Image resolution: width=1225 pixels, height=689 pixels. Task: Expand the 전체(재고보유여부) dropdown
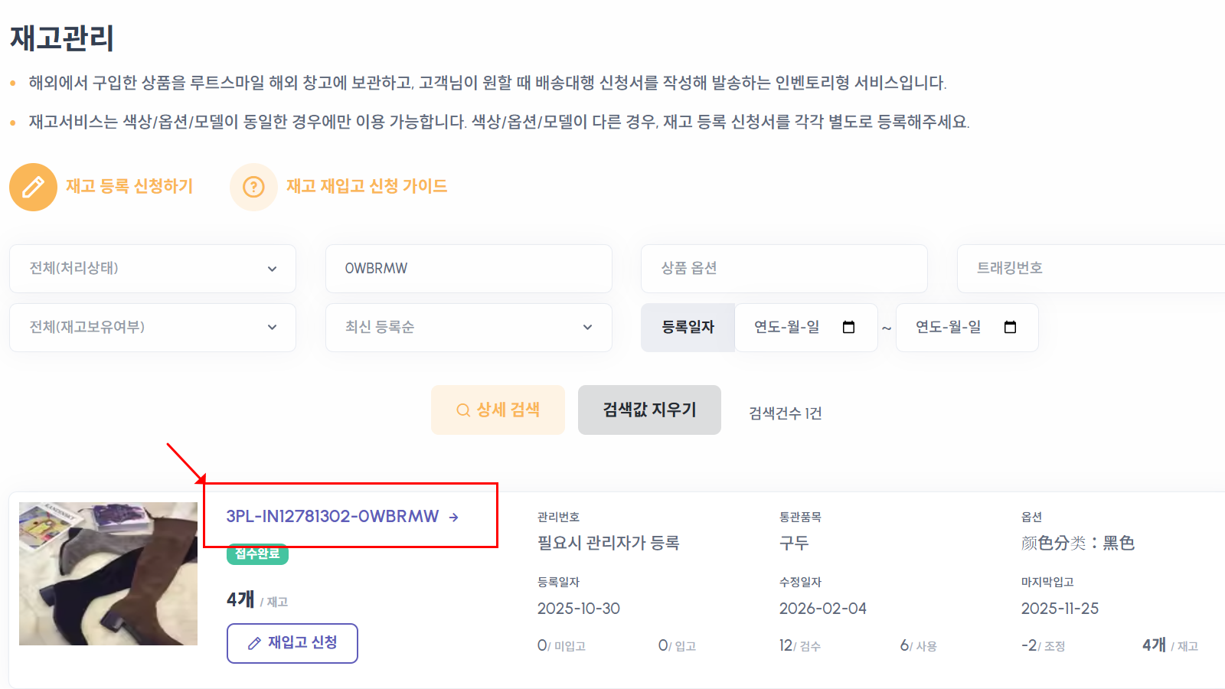point(152,327)
